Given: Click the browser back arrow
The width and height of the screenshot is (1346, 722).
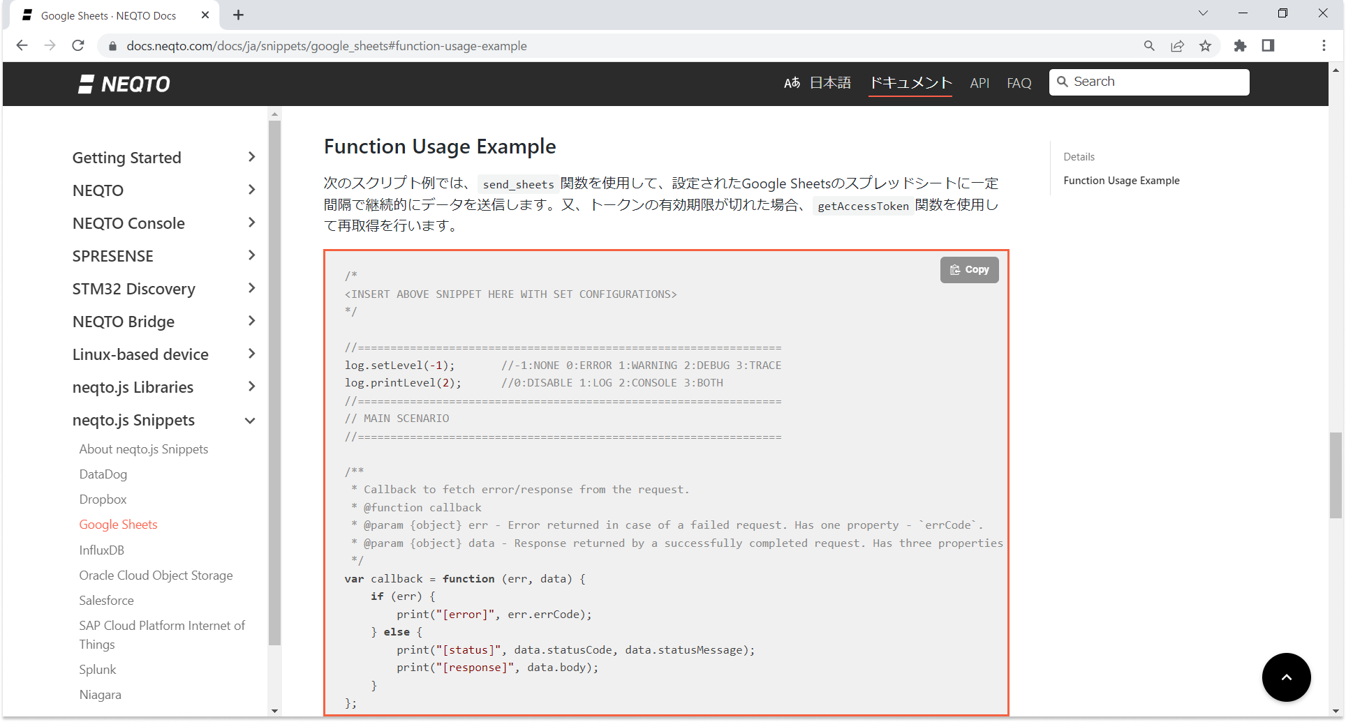Looking at the screenshot, I should click(22, 45).
